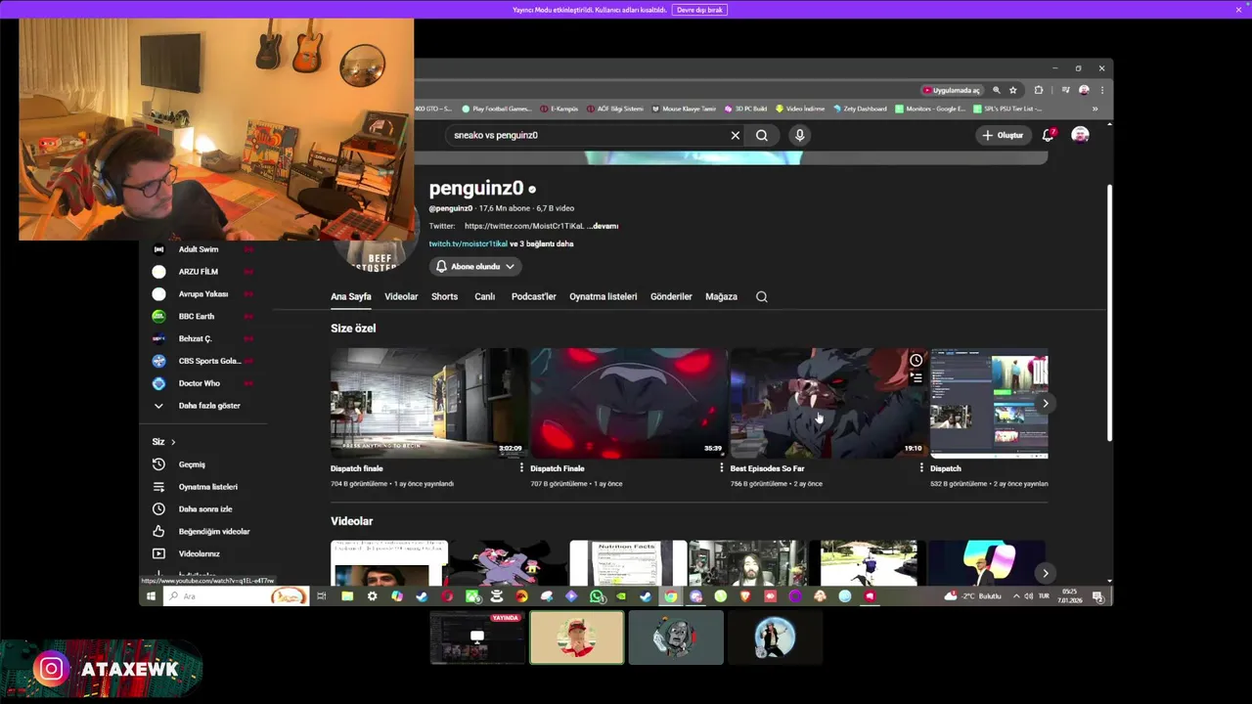Image resolution: width=1252 pixels, height=704 pixels.
Task: Start voice search with microphone icon
Action: point(799,135)
